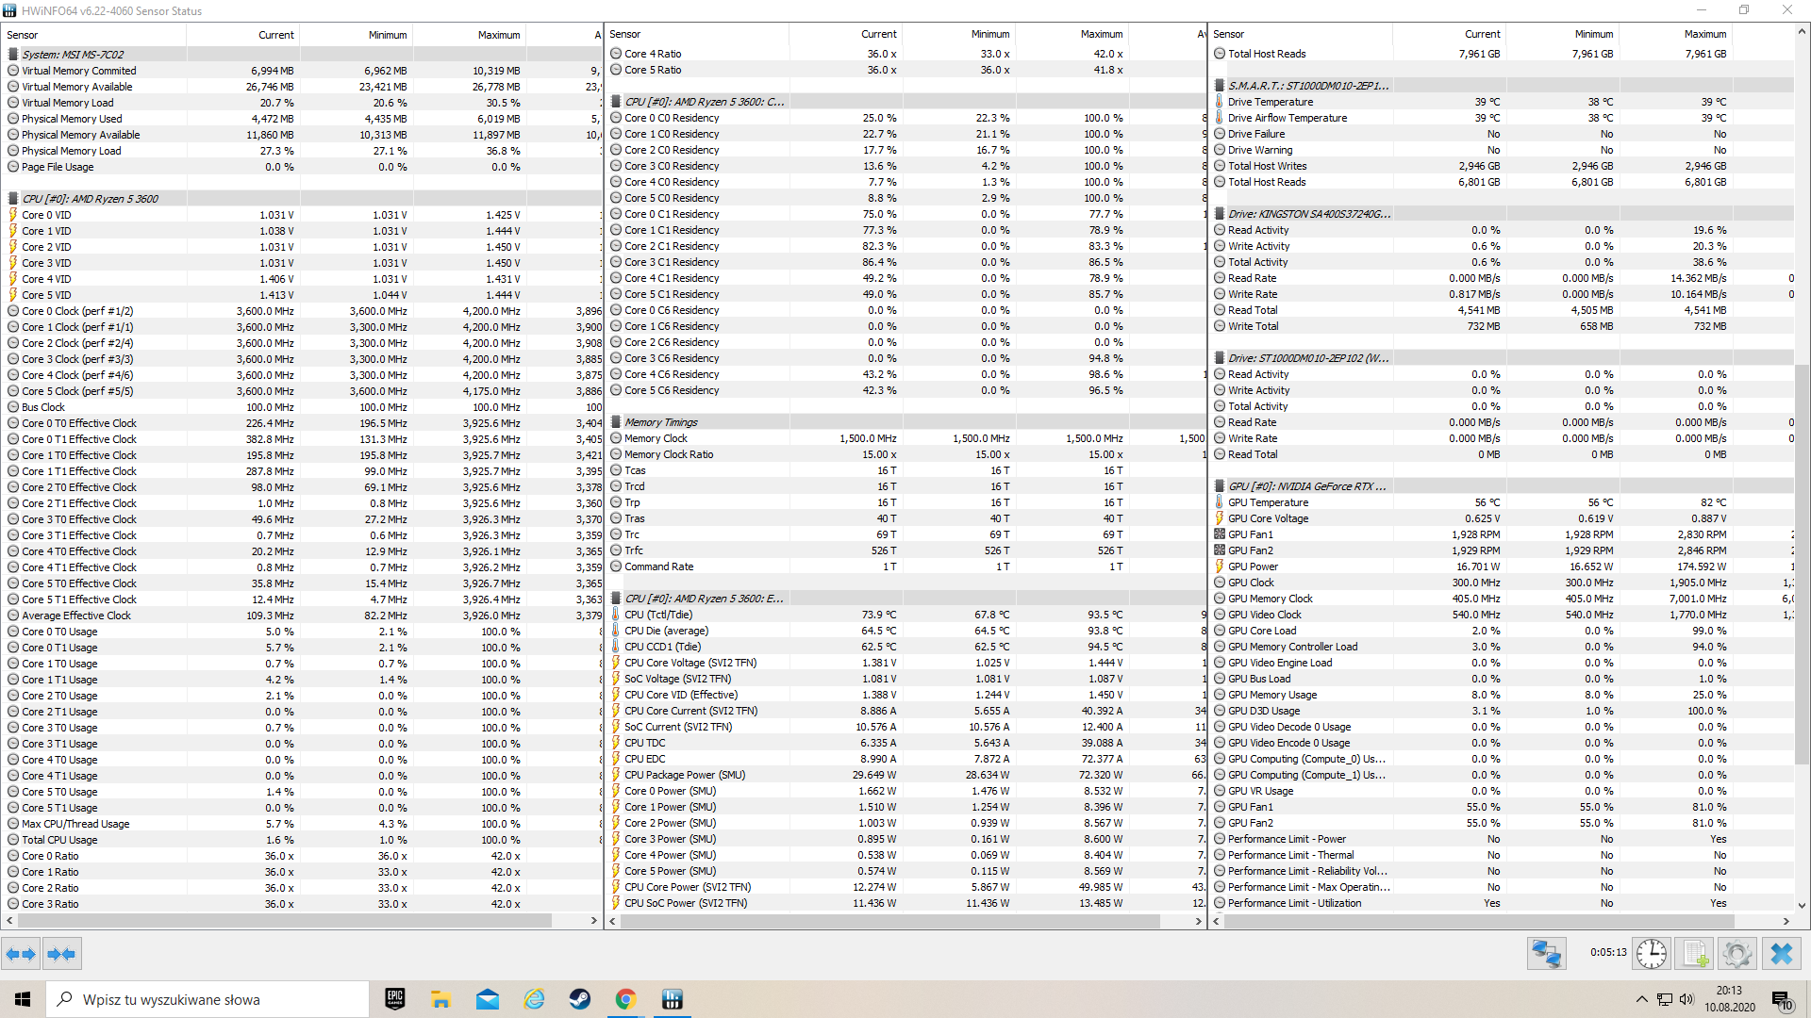Click the GPU Power lightning icon

[x=1219, y=566]
